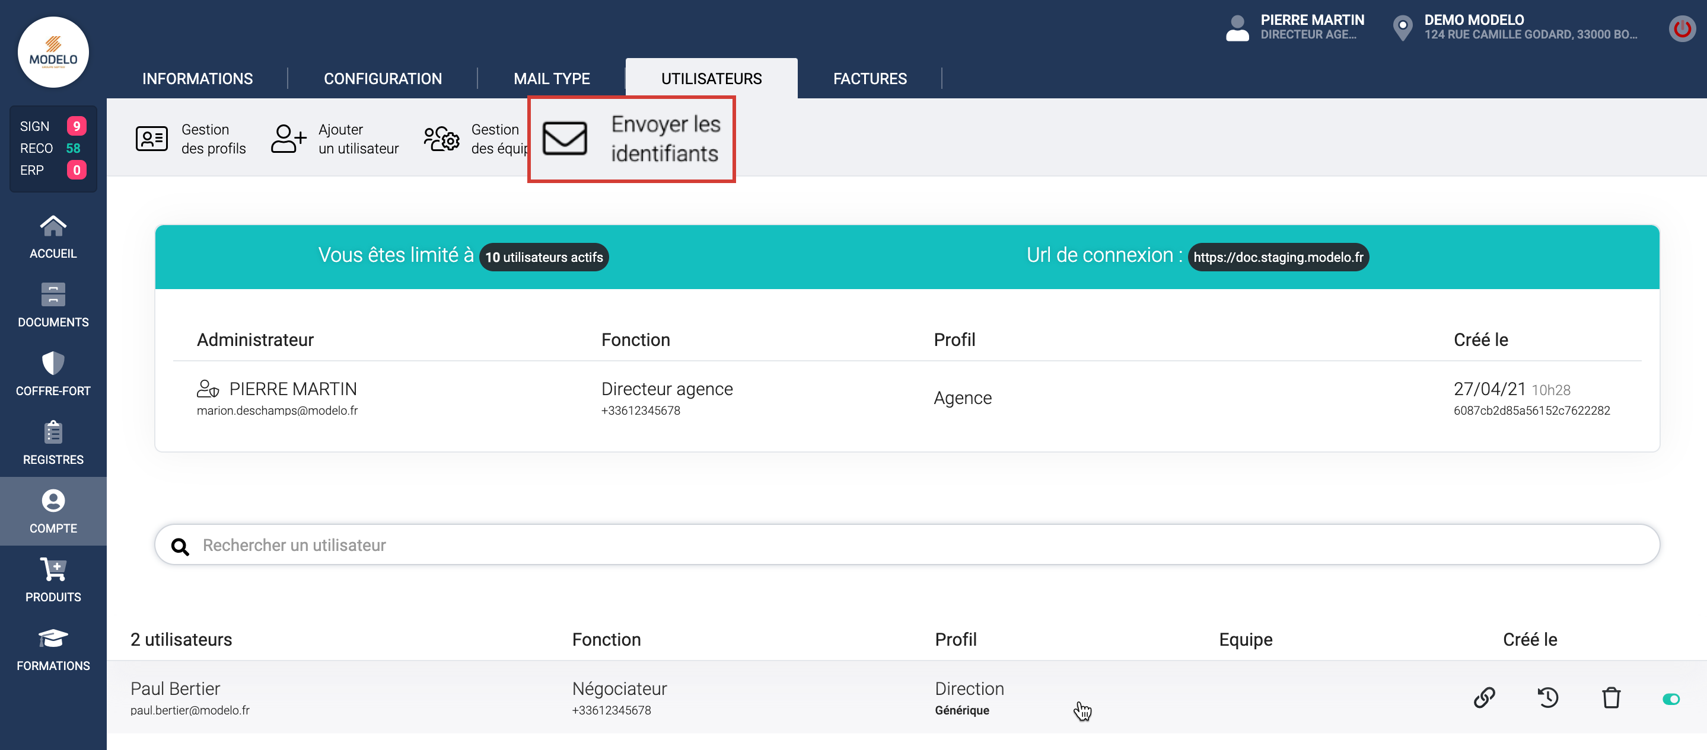Delete Paul Bertier with the trash icon
The height and width of the screenshot is (750, 1707).
coord(1611,698)
